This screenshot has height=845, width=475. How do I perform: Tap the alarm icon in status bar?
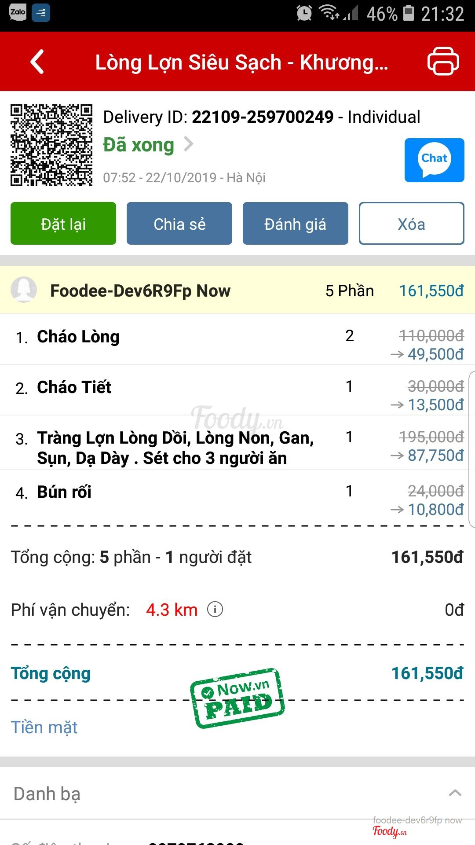point(304,13)
